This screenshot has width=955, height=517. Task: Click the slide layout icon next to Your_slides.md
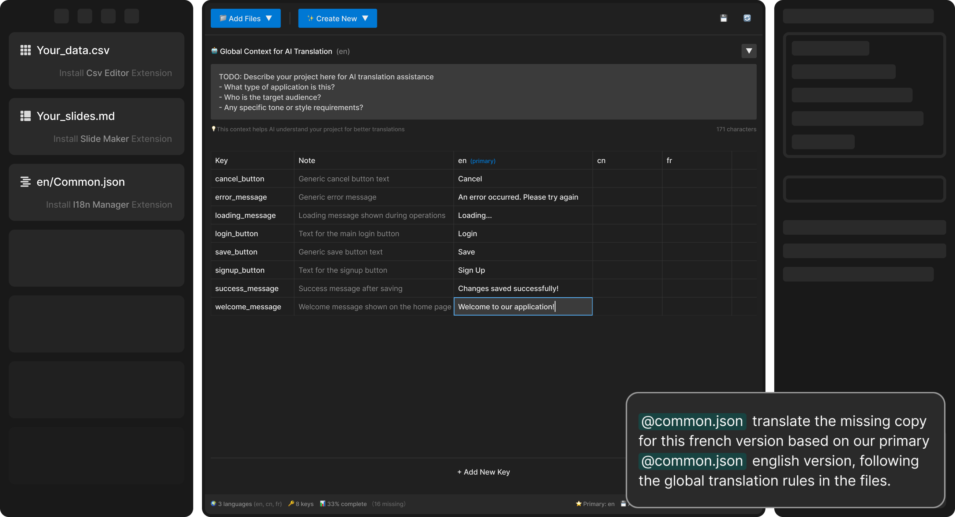point(25,116)
